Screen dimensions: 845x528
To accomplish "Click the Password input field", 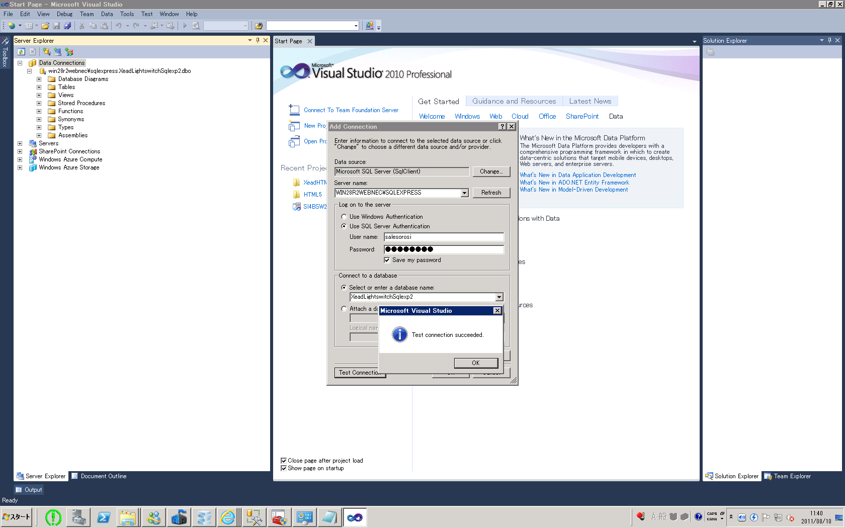I will tap(444, 249).
